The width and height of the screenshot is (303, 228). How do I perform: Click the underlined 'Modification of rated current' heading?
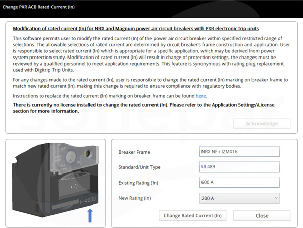[136, 29]
